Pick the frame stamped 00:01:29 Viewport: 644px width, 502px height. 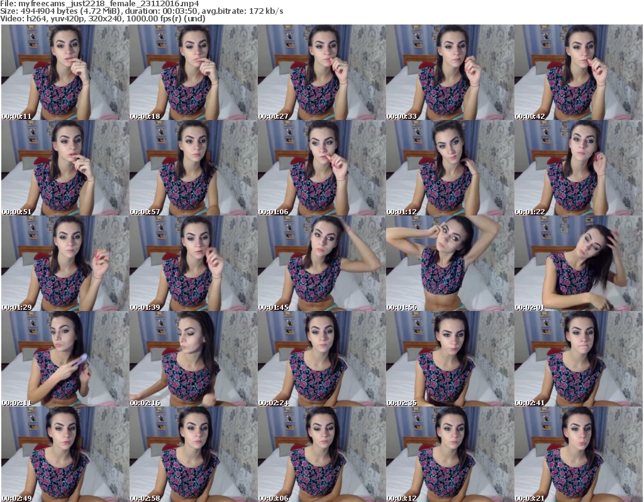tap(65, 263)
